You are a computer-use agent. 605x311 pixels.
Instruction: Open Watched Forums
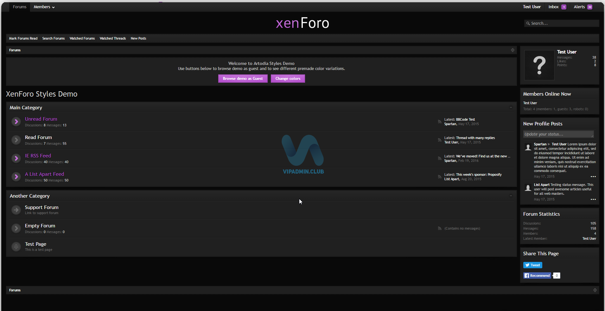[82, 38]
